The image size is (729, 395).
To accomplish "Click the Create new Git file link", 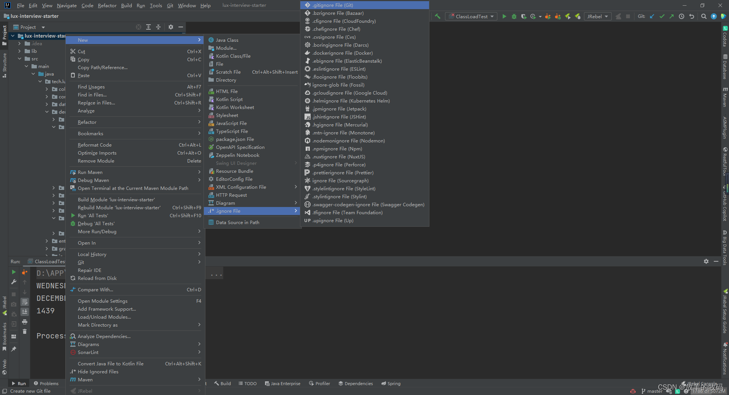I will coord(30,391).
